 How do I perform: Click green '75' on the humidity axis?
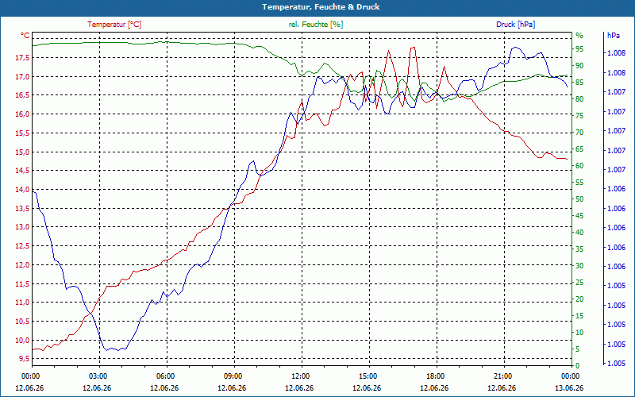point(579,116)
